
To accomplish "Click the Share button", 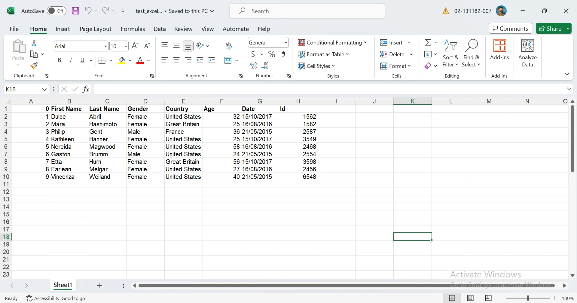I will 550,29.
